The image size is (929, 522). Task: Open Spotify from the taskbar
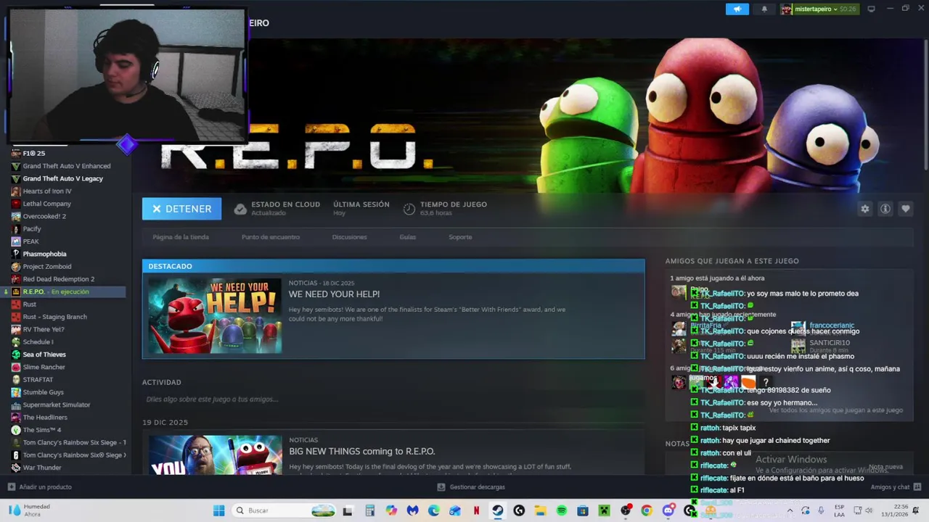click(562, 510)
